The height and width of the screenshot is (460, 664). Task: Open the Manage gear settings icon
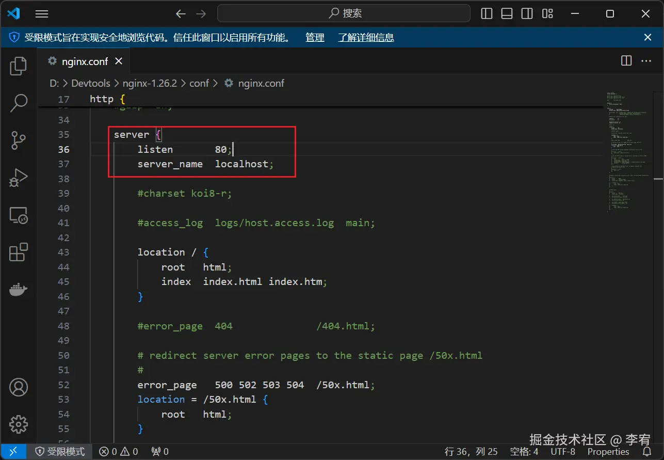[x=19, y=424]
